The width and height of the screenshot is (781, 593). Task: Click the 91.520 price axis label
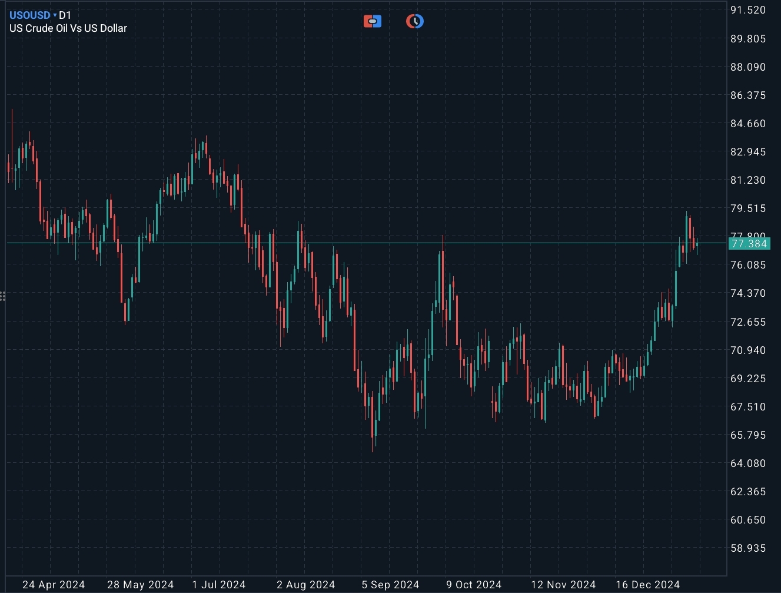[x=748, y=10]
